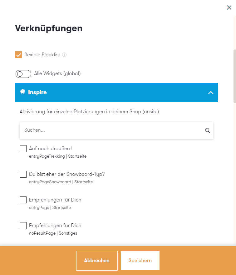Collapse the Inspire section chevron
Viewport: 236px width, 275px height.
[211, 93]
